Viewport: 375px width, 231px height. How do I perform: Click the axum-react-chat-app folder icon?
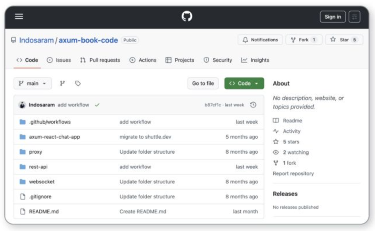click(23, 137)
